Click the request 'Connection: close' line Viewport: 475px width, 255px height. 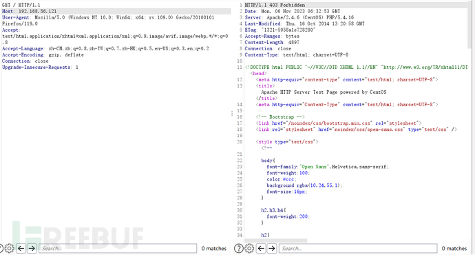25,61
